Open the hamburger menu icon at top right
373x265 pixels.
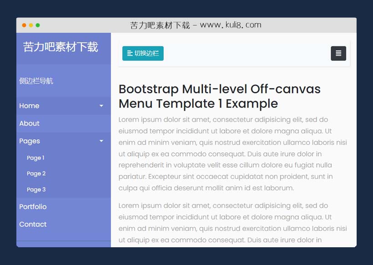(x=338, y=53)
